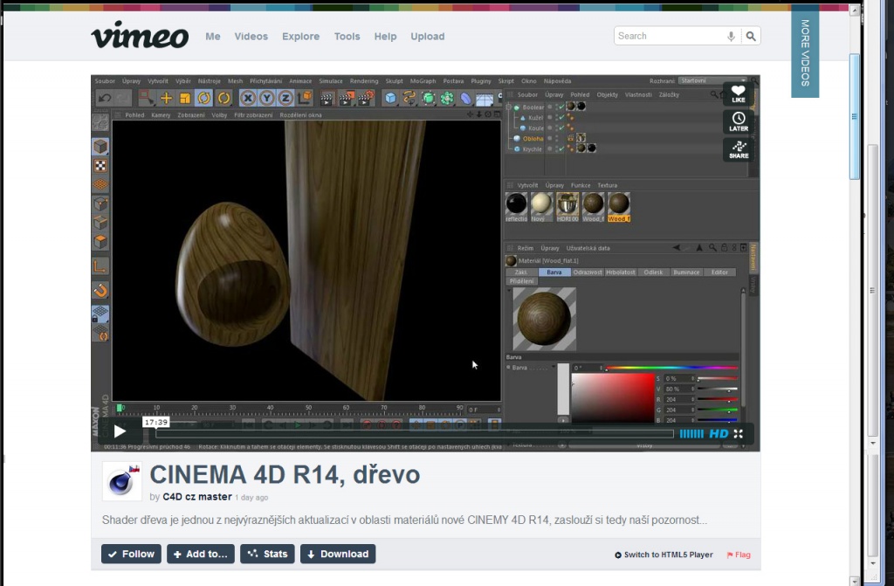The width and height of the screenshot is (894, 586).
Task: Switch to the Hrbolatost material tab
Action: (621, 272)
